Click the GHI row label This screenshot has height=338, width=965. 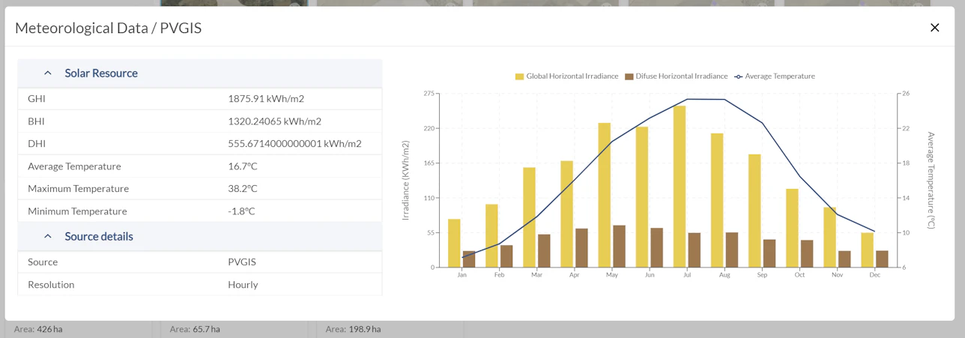(x=37, y=99)
